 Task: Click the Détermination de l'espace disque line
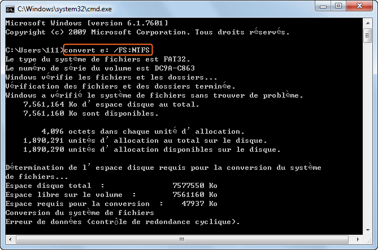[x=163, y=168]
